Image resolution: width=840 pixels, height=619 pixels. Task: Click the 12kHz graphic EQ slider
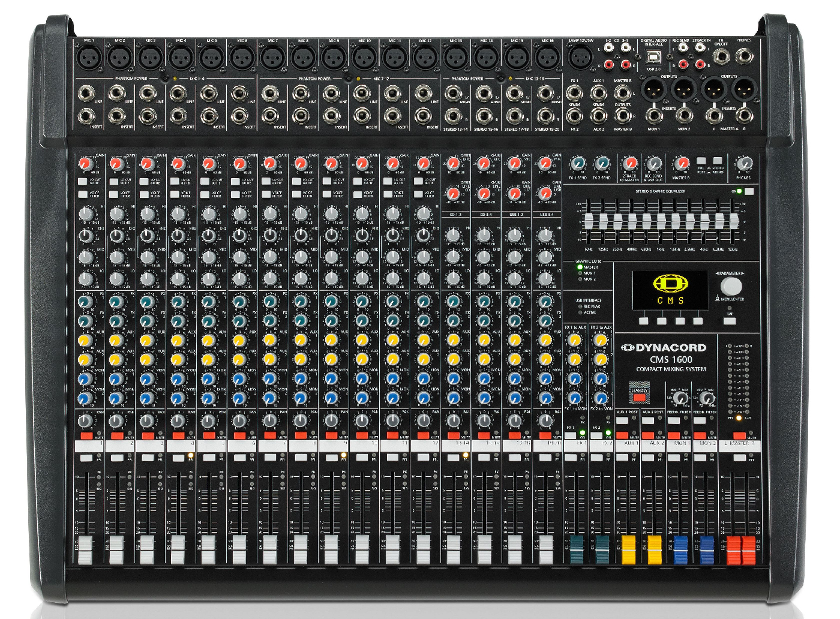[x=733, y=221]
